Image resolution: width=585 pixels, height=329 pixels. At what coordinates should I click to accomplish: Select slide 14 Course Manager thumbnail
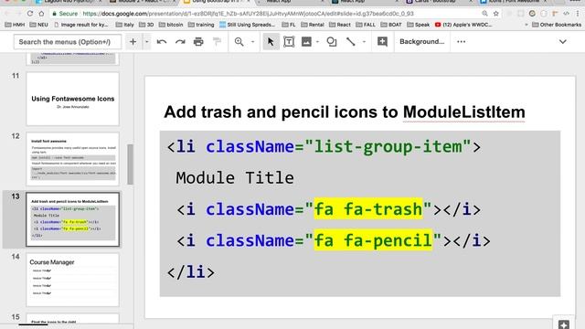pyautogui.click(x=73, y=280)
